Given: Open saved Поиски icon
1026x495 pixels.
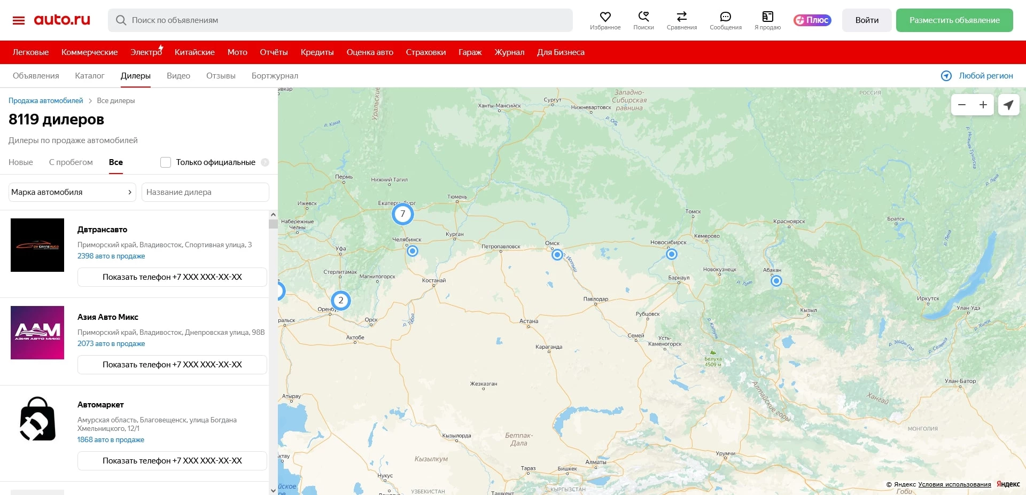Looking at the screenshot, I should click(x=643, y=17).
